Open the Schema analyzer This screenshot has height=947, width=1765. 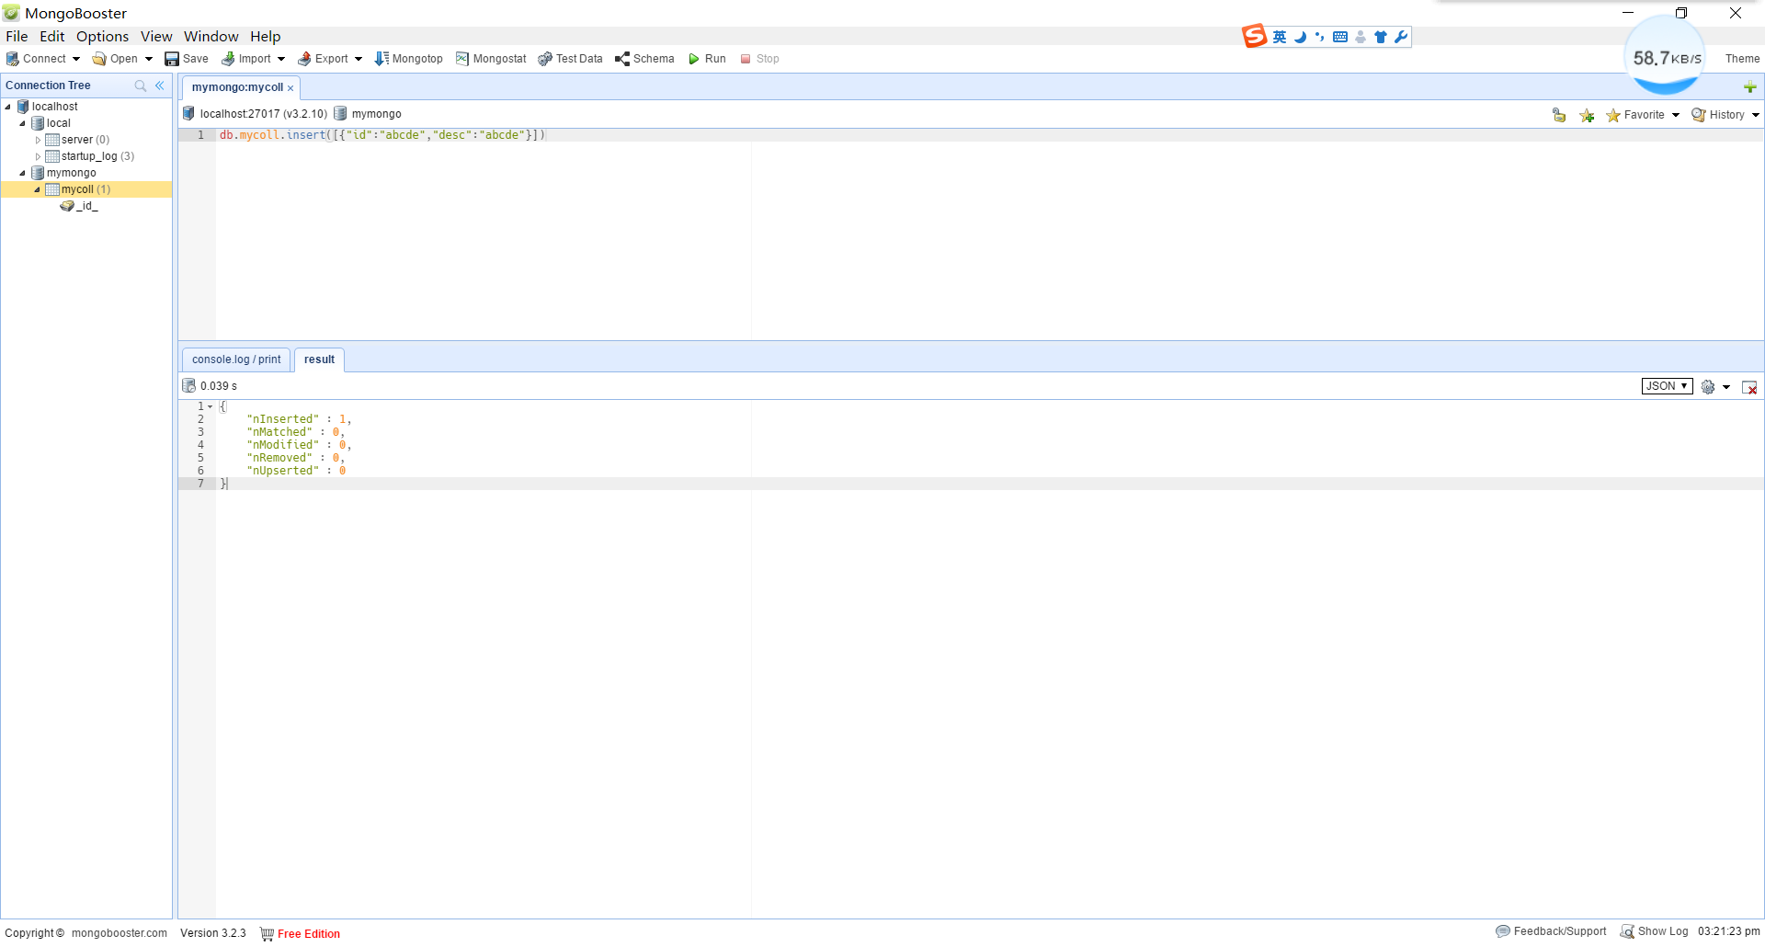point(644,59)
